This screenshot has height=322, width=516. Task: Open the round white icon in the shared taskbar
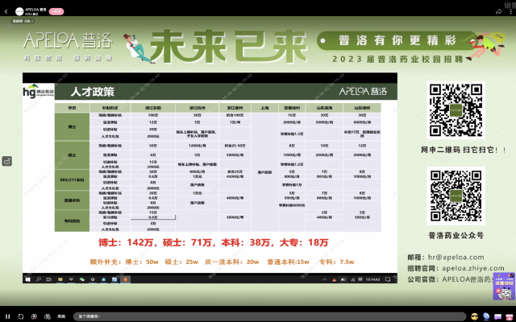(x=93, y=279)
